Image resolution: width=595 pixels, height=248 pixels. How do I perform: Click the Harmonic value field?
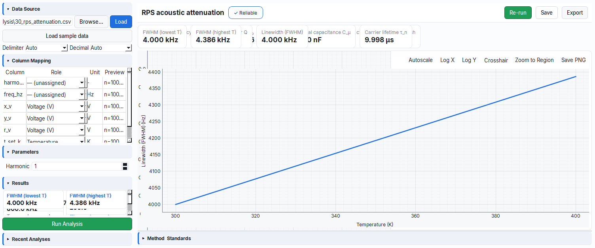(77, 166)
